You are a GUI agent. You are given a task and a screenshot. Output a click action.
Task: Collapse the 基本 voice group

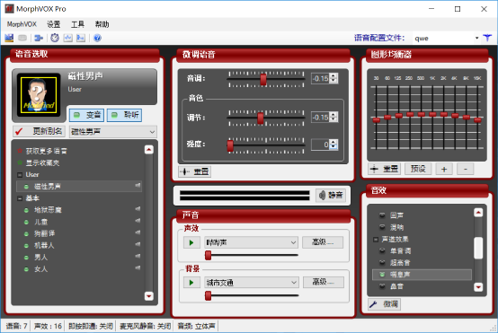click(20, 198)
